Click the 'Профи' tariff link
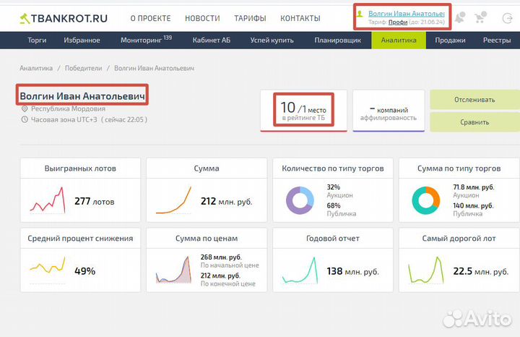 [398, 22]
